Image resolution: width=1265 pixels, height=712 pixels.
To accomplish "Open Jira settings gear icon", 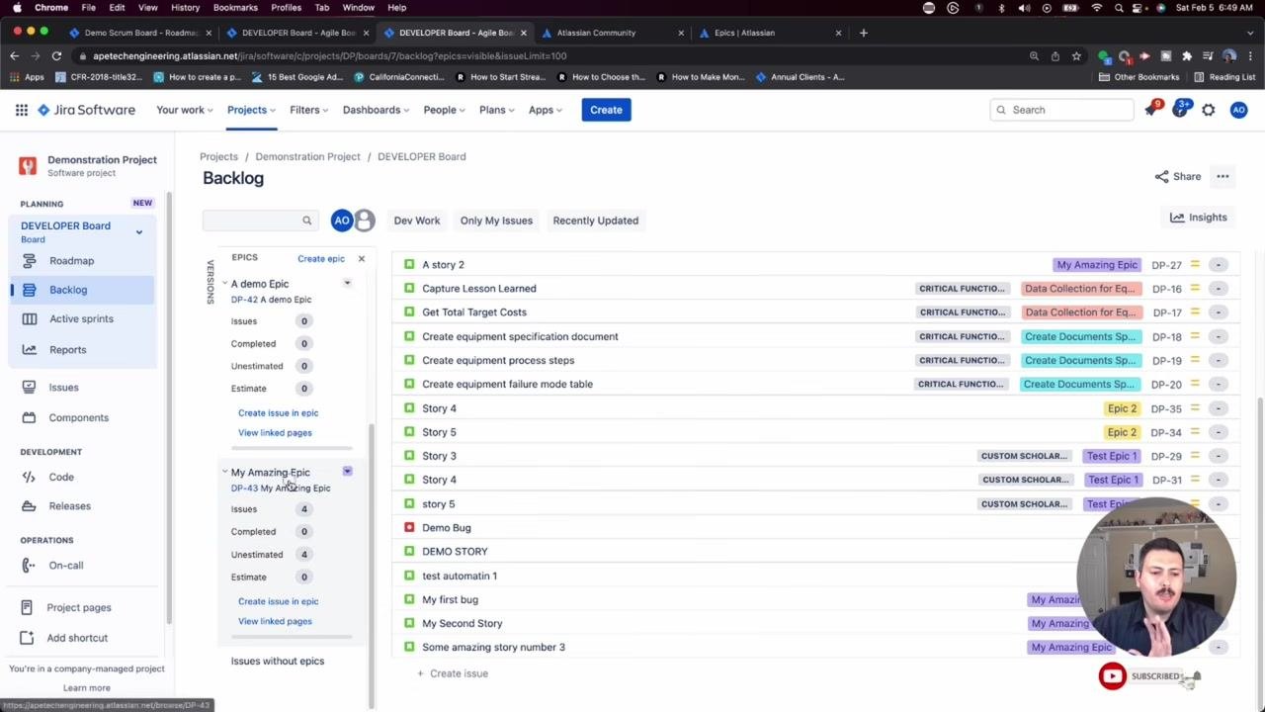I will [1209, 110].
